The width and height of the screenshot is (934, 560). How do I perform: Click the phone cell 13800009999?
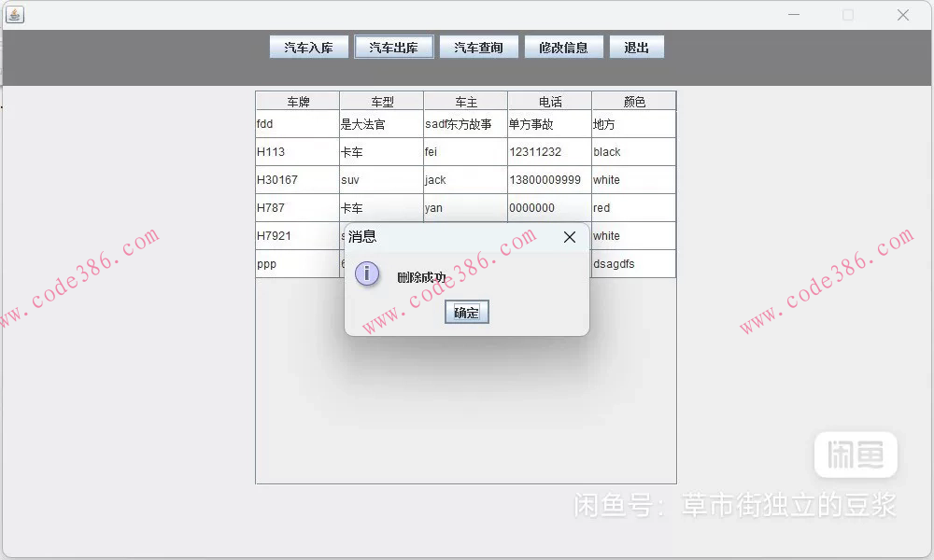pyautogui.click(x=549, y=179)
